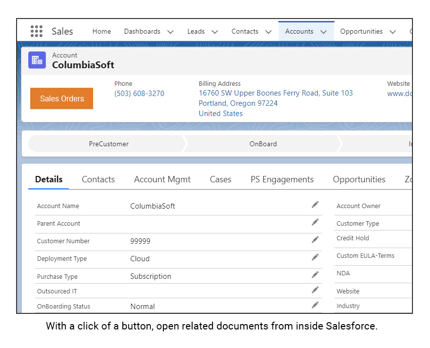Open Leads in the navigation bar

pyautogui.click(x=196, y=31)
